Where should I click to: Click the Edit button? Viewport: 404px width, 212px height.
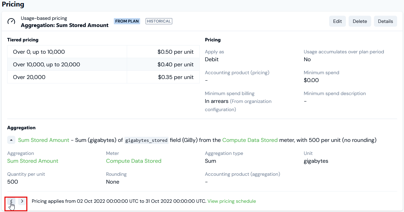point(337,22)
